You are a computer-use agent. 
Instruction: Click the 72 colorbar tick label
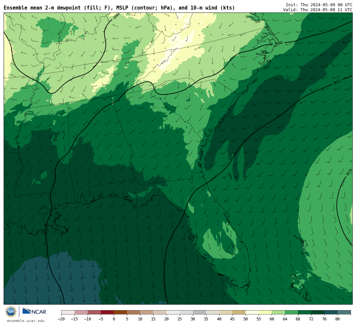[311, 319]
